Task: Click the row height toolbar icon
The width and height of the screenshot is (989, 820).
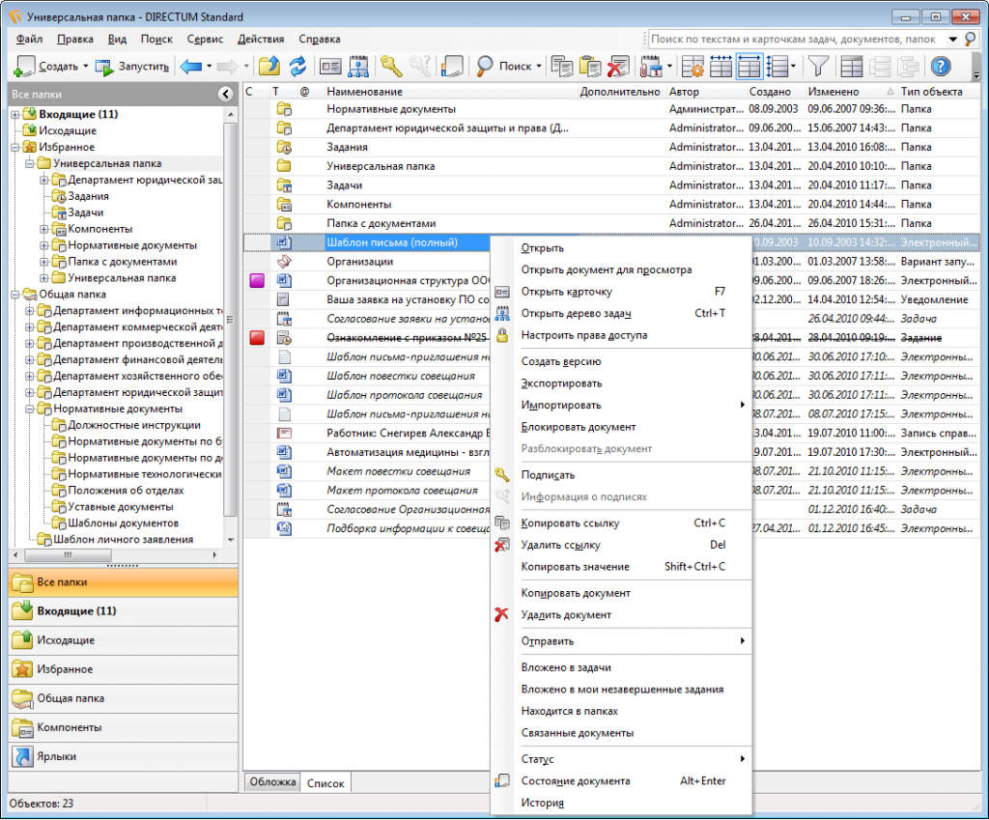Action: tap(778, 67)
